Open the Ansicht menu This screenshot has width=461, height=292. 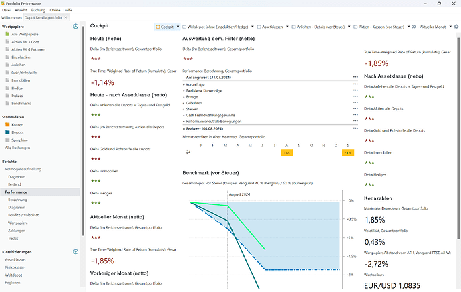click(21, 10)
